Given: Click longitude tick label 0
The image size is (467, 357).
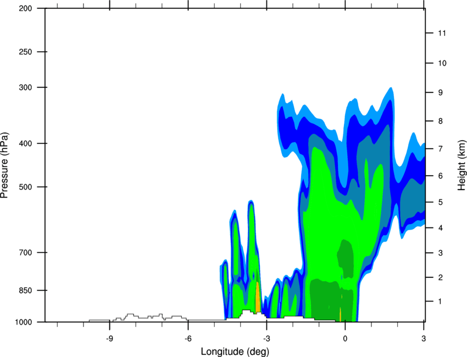Looking at the screenshot, I should click(345, 338).
